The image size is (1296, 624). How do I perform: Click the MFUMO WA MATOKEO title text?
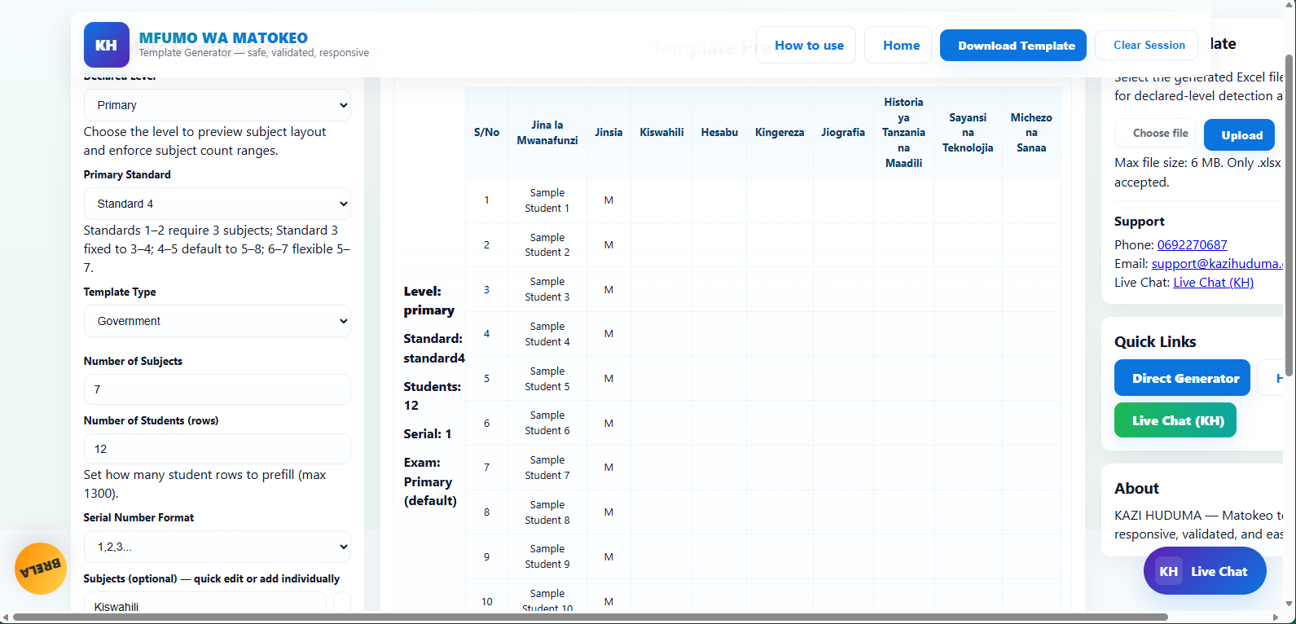pos(223,37)
